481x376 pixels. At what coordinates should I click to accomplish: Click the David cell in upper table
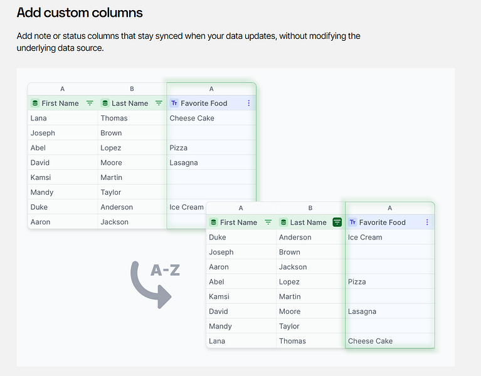(63, 162)
